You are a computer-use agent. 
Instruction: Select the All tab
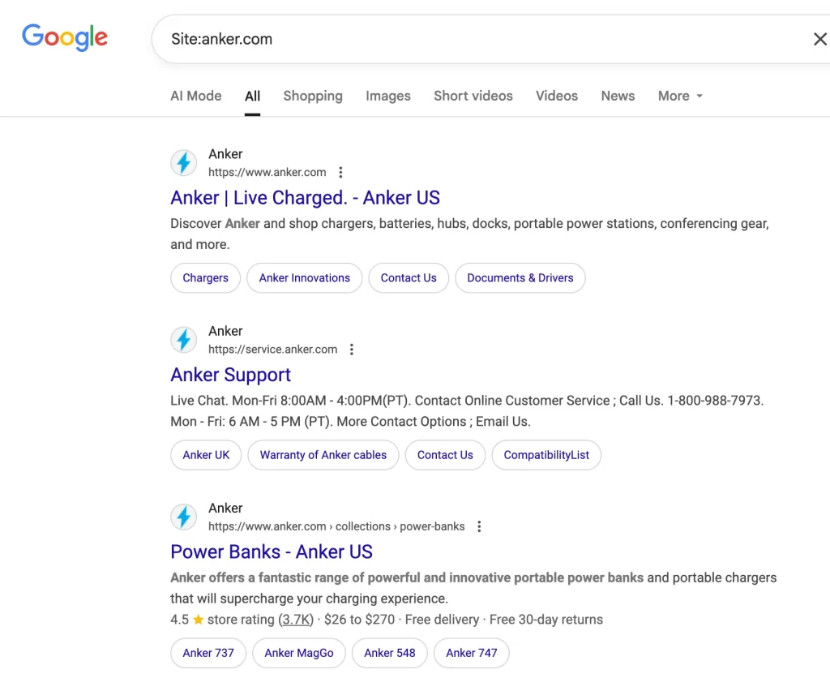(x=253, y=96)
